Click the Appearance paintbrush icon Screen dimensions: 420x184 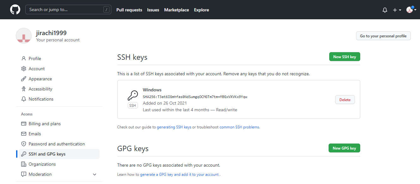point(23,79)
